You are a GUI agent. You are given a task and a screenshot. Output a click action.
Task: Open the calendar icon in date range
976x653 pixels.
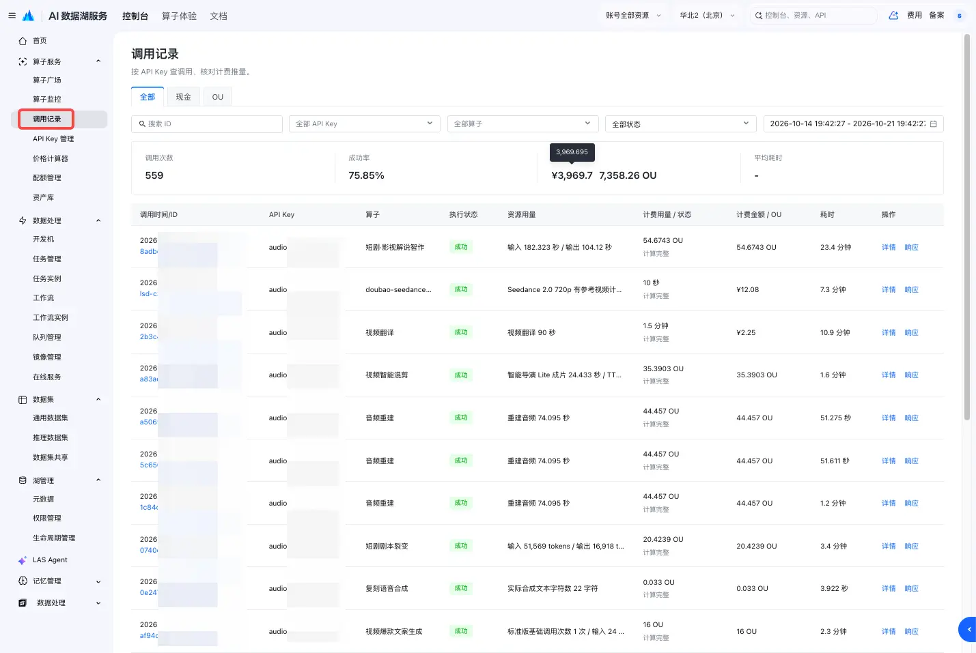[x=934, y=124]
